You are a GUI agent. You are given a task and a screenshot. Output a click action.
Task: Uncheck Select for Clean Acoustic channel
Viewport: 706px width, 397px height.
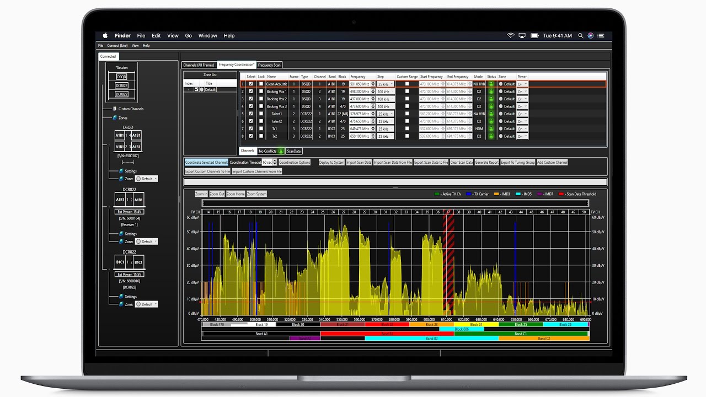click(x=251, y=84)
